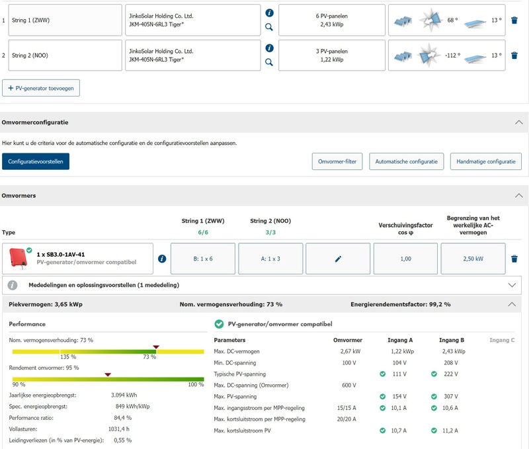
Task: Click magnifier icon for String 1 module
Action: point(269,27)
